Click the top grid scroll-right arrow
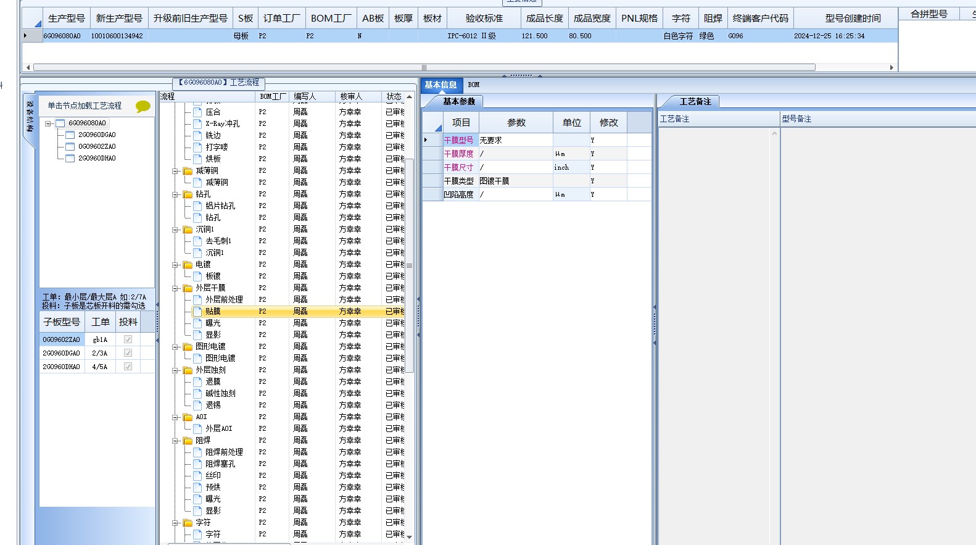 coord(891,67)
